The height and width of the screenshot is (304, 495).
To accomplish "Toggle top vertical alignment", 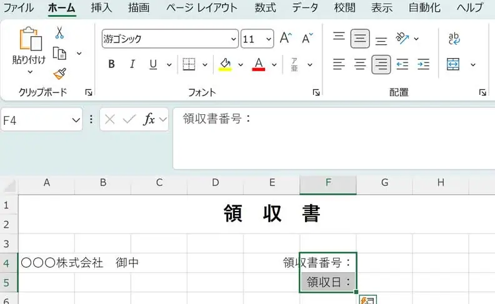I will (339, 36).
